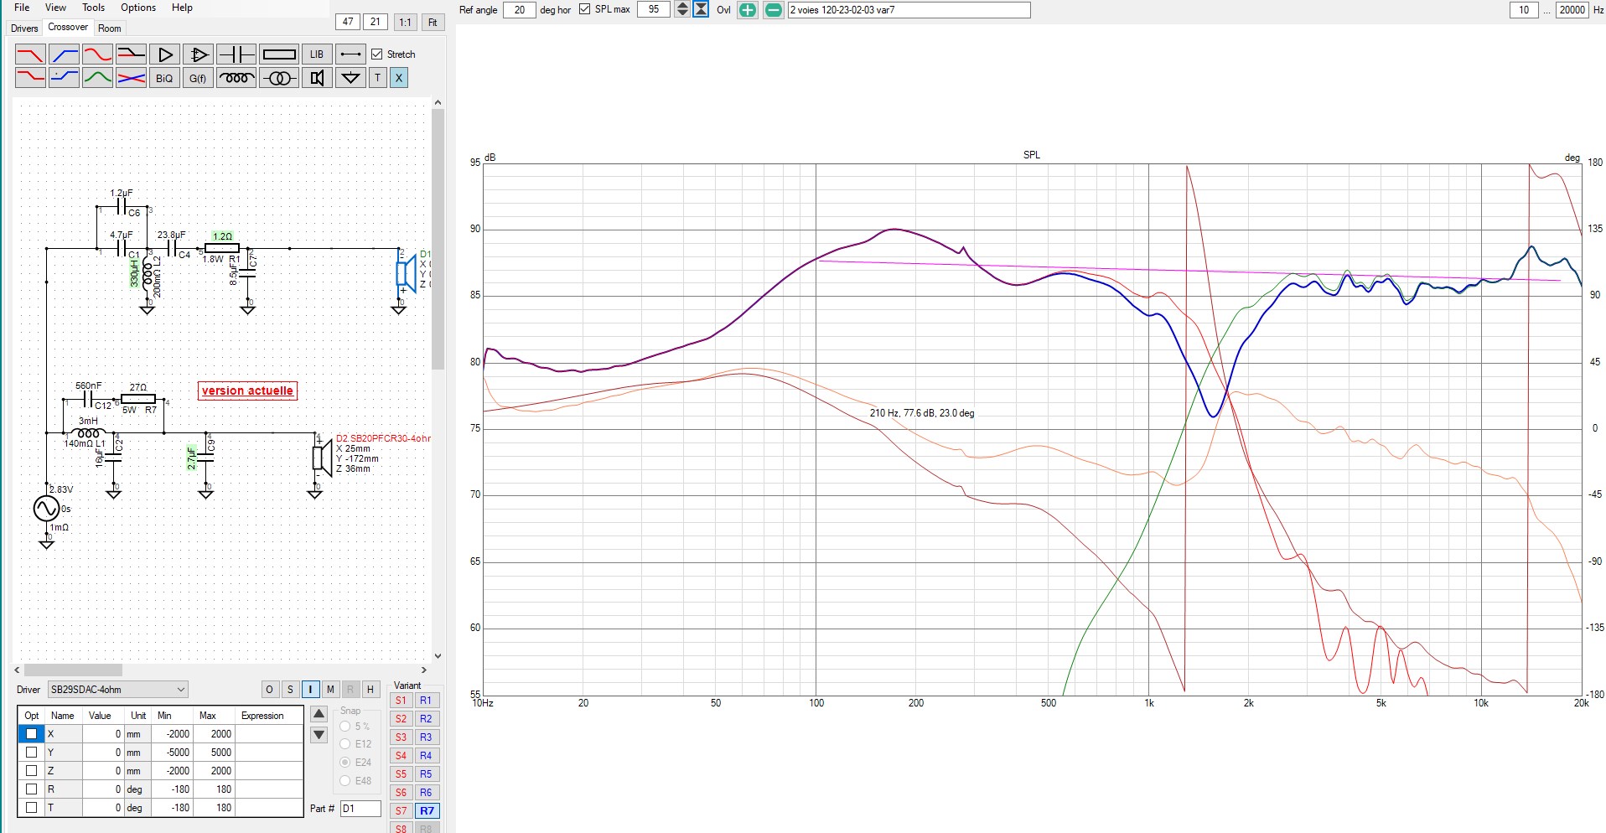Viewport: 1606px width, 833px height.
Task: Add a buffer amplifier triangle block
Action: (x=165, y=54)
